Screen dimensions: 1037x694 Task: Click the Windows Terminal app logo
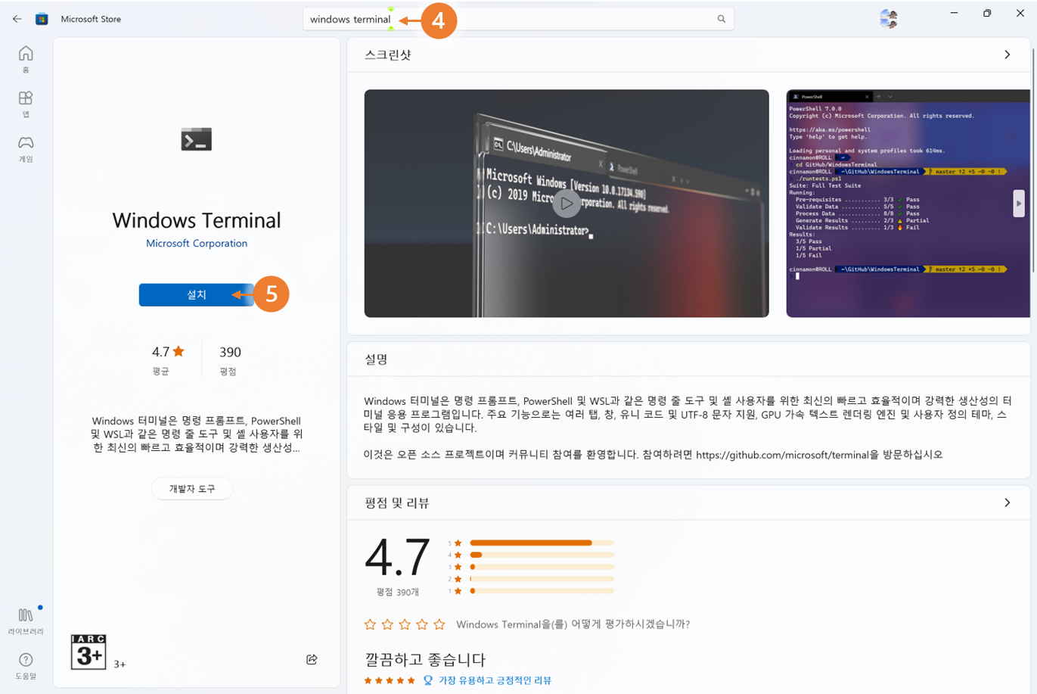point(196,139)
